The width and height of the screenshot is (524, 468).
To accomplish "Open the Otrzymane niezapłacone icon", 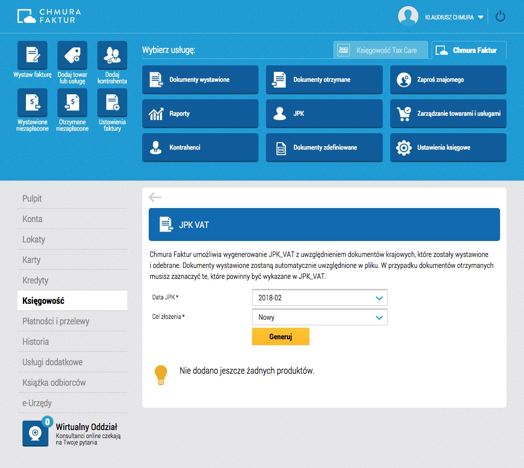I will pos(72,103).
